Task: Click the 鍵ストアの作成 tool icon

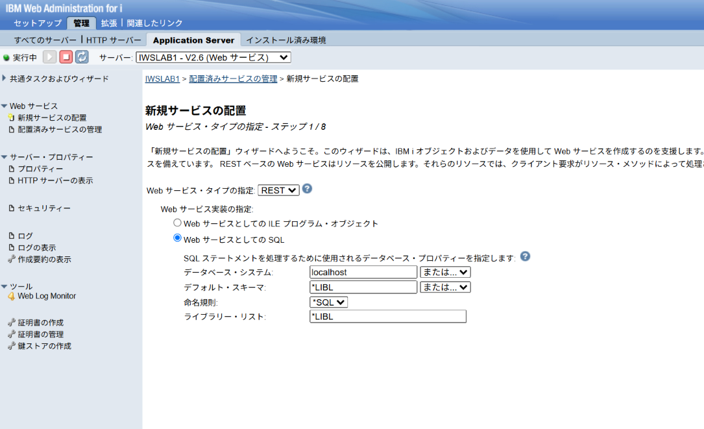Action: (12, 346)
